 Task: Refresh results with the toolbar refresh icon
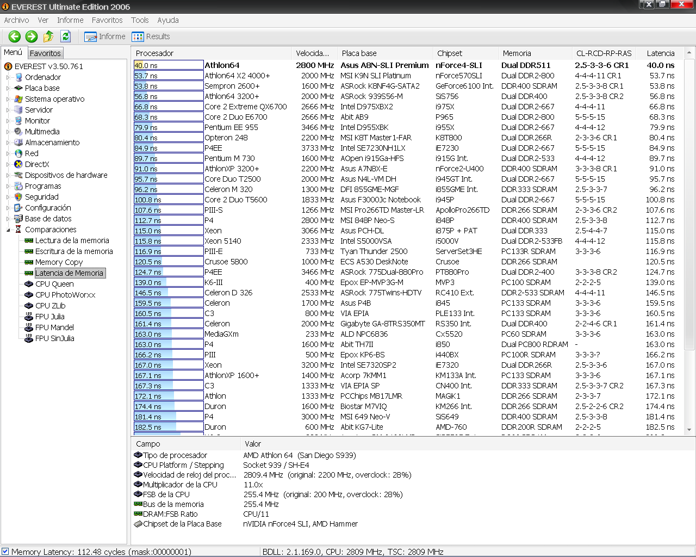(66, 36)
